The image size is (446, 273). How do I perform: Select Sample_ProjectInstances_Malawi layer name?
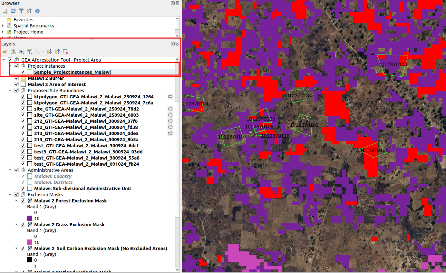coord(72,72)
